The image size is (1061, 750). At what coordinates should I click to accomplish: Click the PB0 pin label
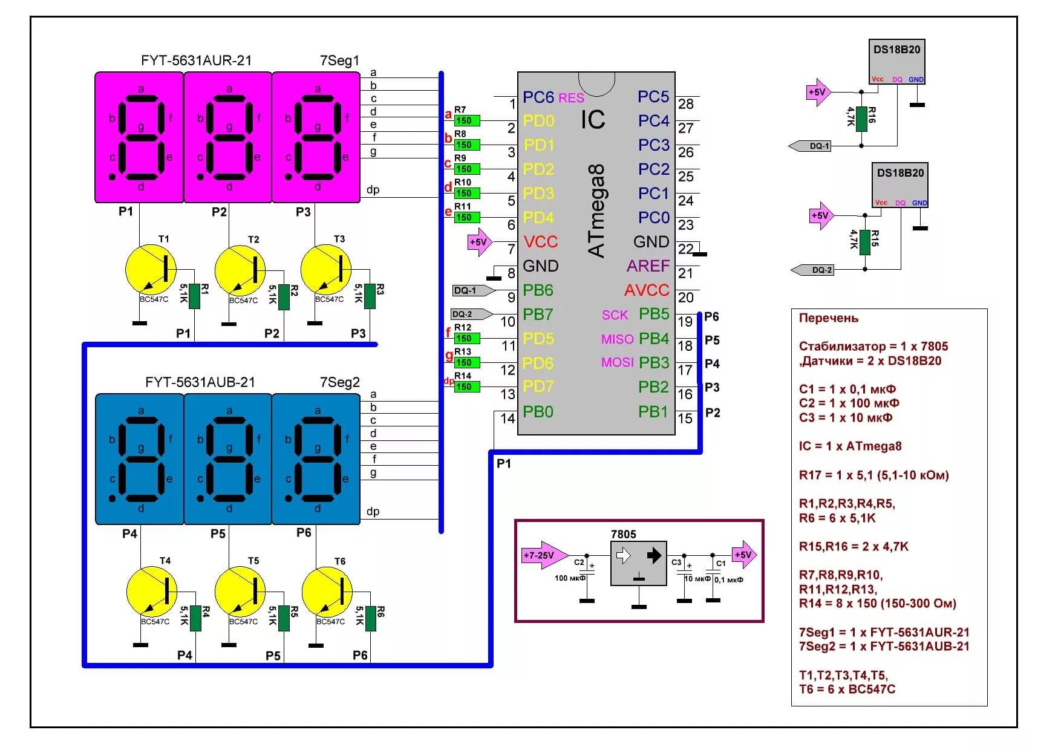pyautogui.click(x=538, y=412)
